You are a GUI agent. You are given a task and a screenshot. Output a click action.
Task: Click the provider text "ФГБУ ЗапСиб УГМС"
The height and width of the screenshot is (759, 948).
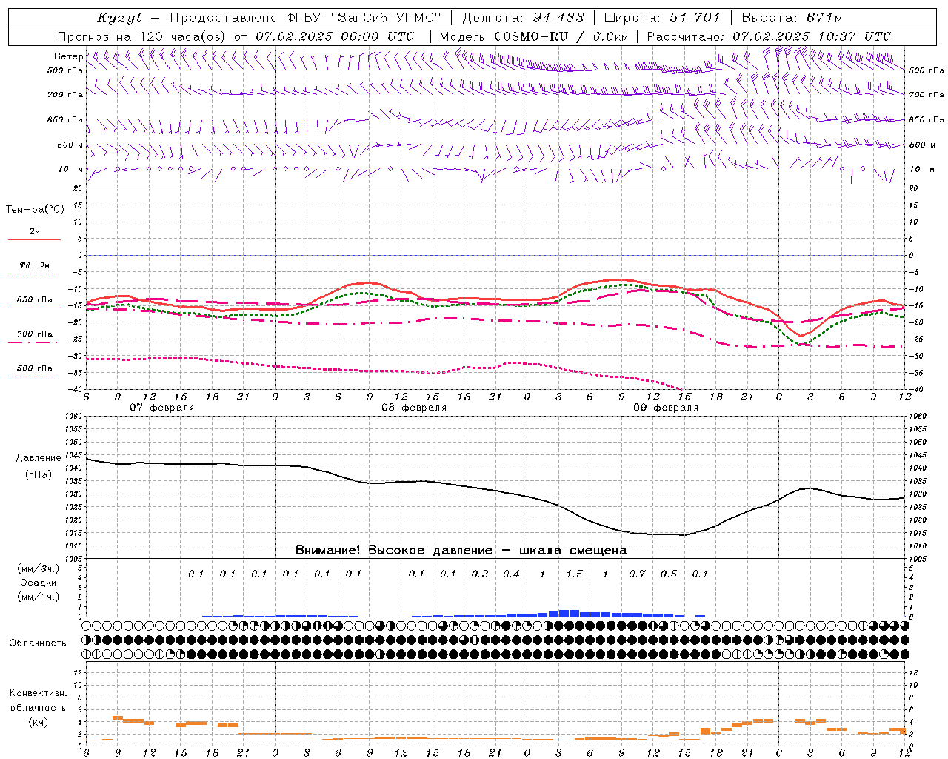(x=363, y=18)
